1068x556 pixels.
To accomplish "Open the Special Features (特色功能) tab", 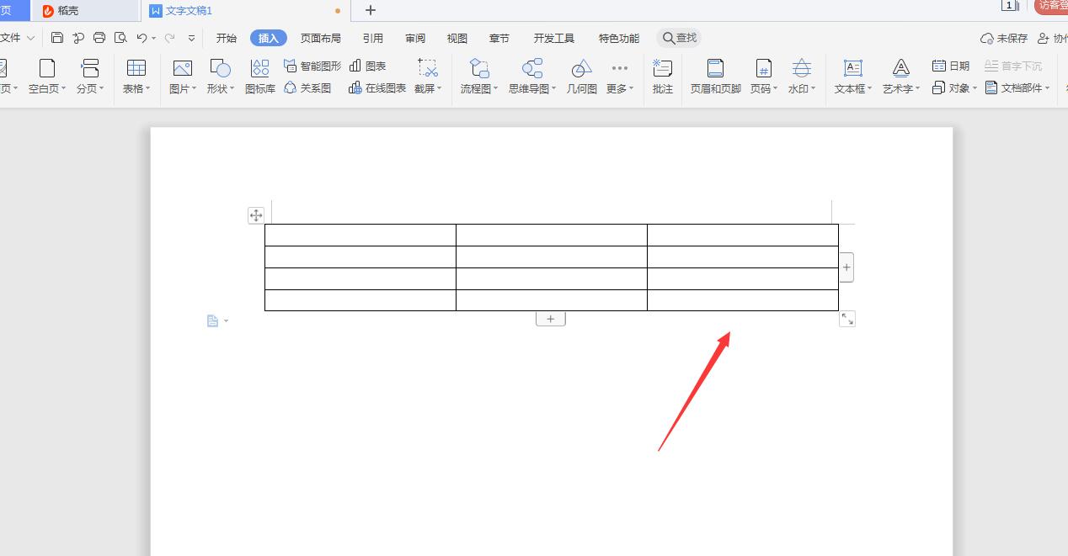I will pyautogui.click(x=619, y=38).
